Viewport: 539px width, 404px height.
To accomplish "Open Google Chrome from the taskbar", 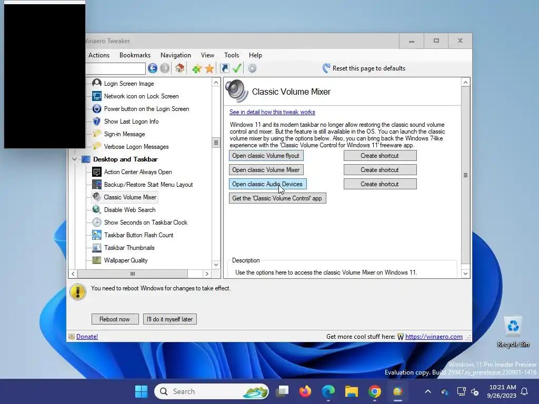I will pos(375,391).
